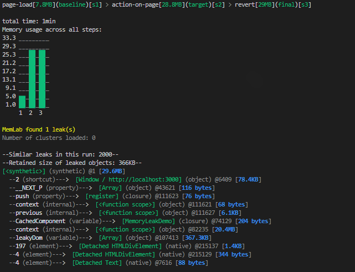Click the 'action-on-page[28.8MB]' step text

148,5
